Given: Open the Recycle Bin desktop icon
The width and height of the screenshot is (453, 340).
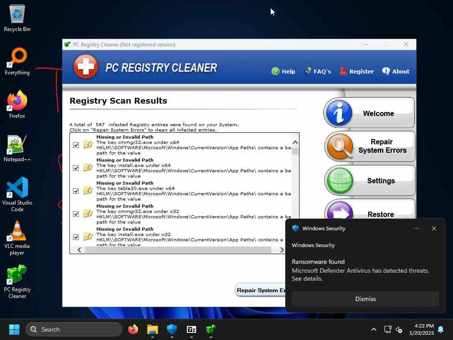Looking at the screenshot, I should pos(17,19).
